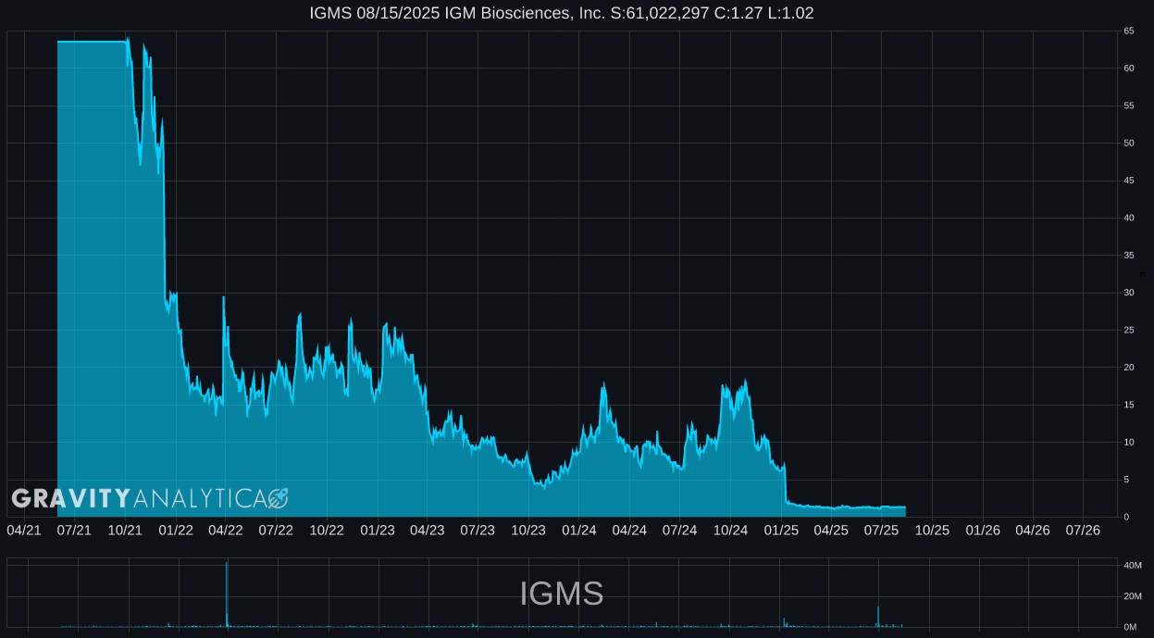This screenshot has width=1154, height=638.
Task: Pick the 01/24 label on the time axis
Action: (579, 531)
